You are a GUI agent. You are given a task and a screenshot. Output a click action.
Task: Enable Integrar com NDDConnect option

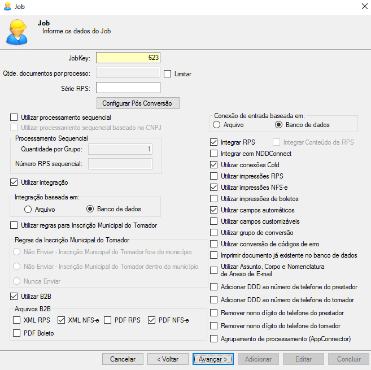(x=214, y=154)
